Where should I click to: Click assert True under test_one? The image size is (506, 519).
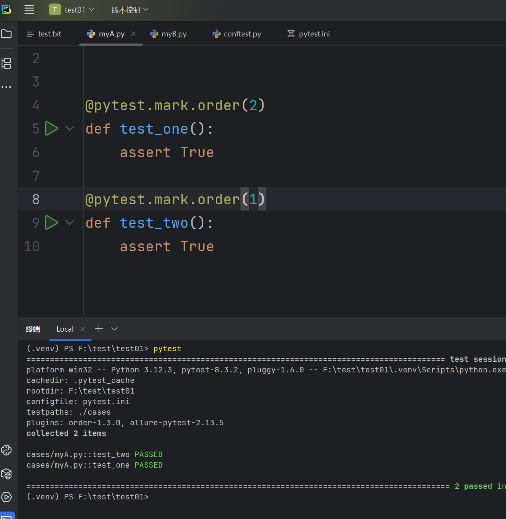coord(167,152)
